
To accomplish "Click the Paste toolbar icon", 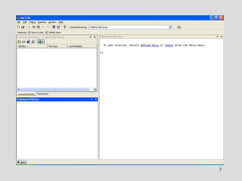I will pyautogui.click(x=38, y=27).
